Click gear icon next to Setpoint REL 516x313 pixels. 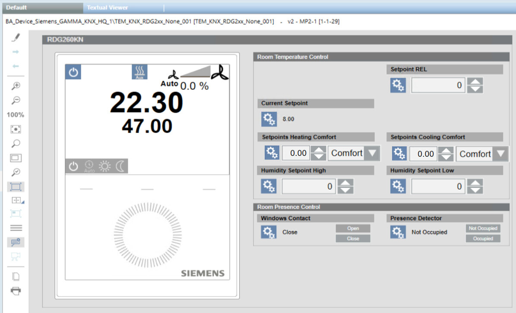coord(398,85)
